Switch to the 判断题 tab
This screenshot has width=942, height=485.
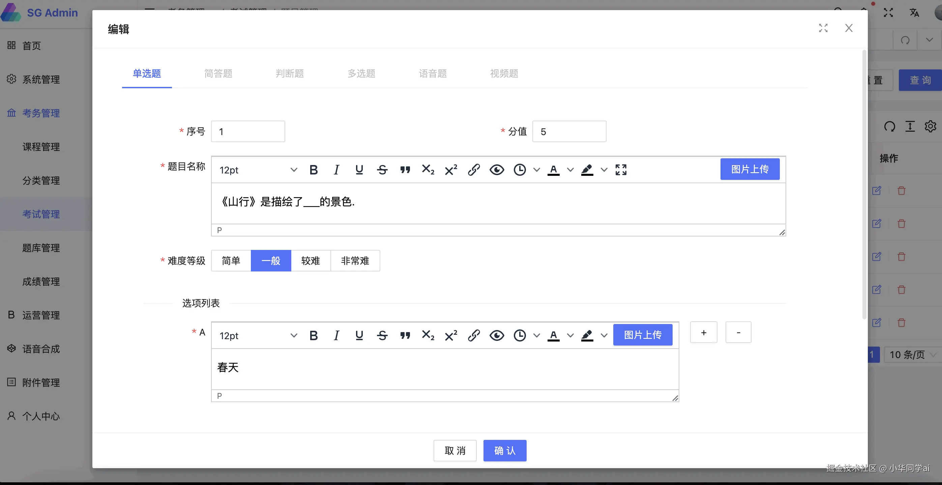tap(290, 73)
